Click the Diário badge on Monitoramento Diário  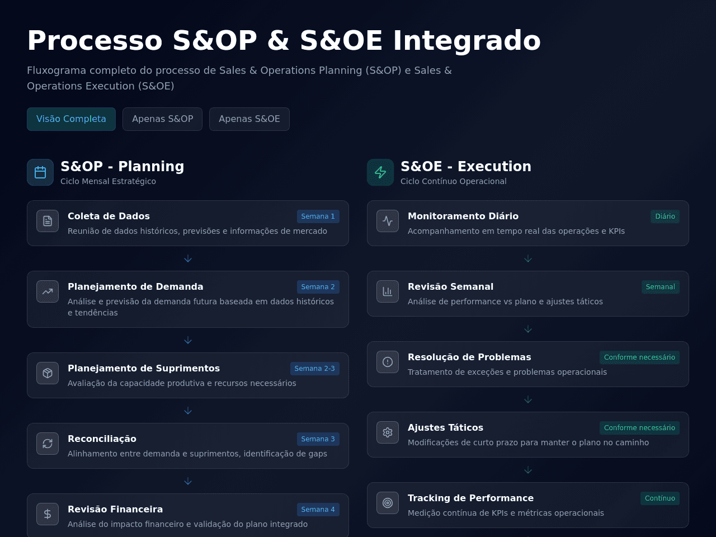[665, 216]
